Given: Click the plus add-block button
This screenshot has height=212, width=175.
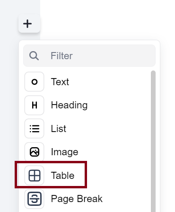Looking at the screenshot, I should tap(29, 24).
